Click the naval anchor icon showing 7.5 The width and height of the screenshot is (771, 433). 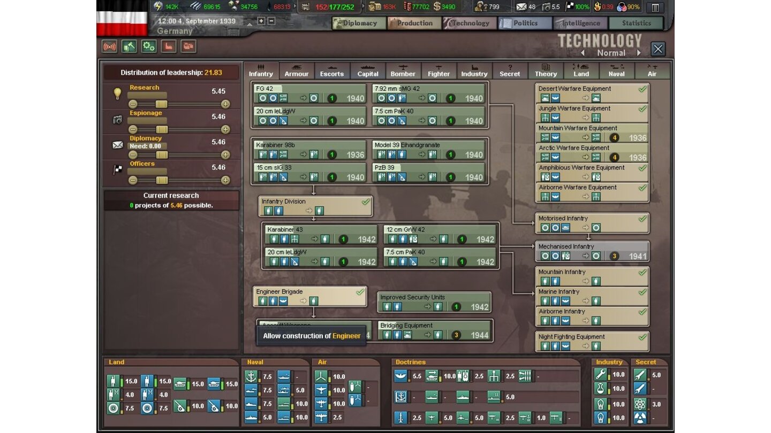252,376
